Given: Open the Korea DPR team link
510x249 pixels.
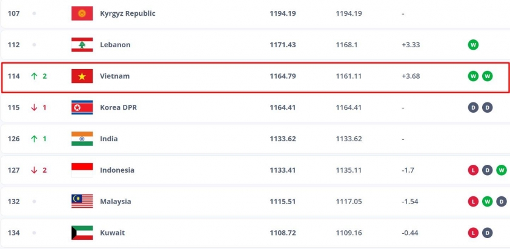Looking at the screenshot, I should [118, 107].
